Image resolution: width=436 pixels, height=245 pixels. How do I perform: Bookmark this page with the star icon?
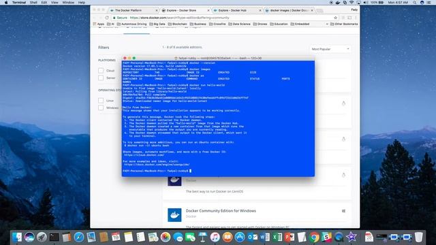(x=336, y=18)
